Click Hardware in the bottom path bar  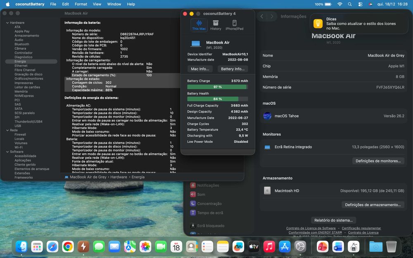point(119,177)
